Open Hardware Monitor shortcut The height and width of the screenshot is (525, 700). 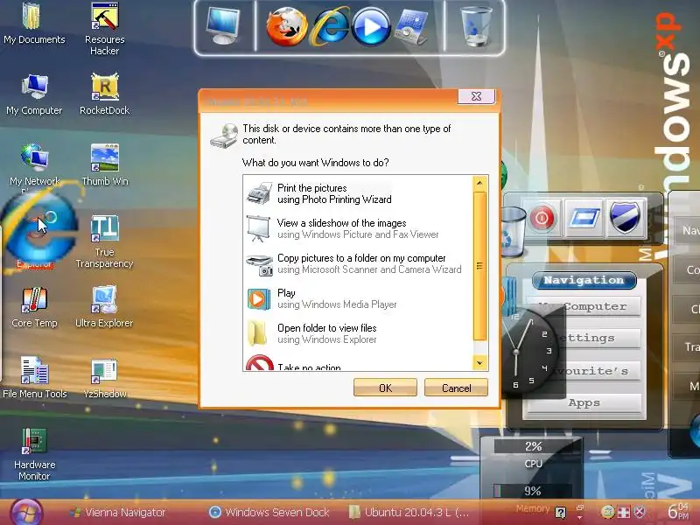pos(34,454)
